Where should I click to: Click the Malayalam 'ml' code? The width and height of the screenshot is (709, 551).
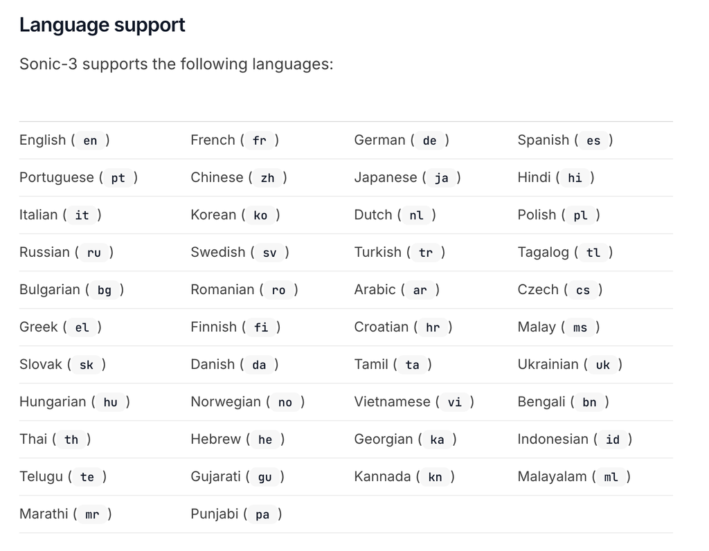pos(611,477)
